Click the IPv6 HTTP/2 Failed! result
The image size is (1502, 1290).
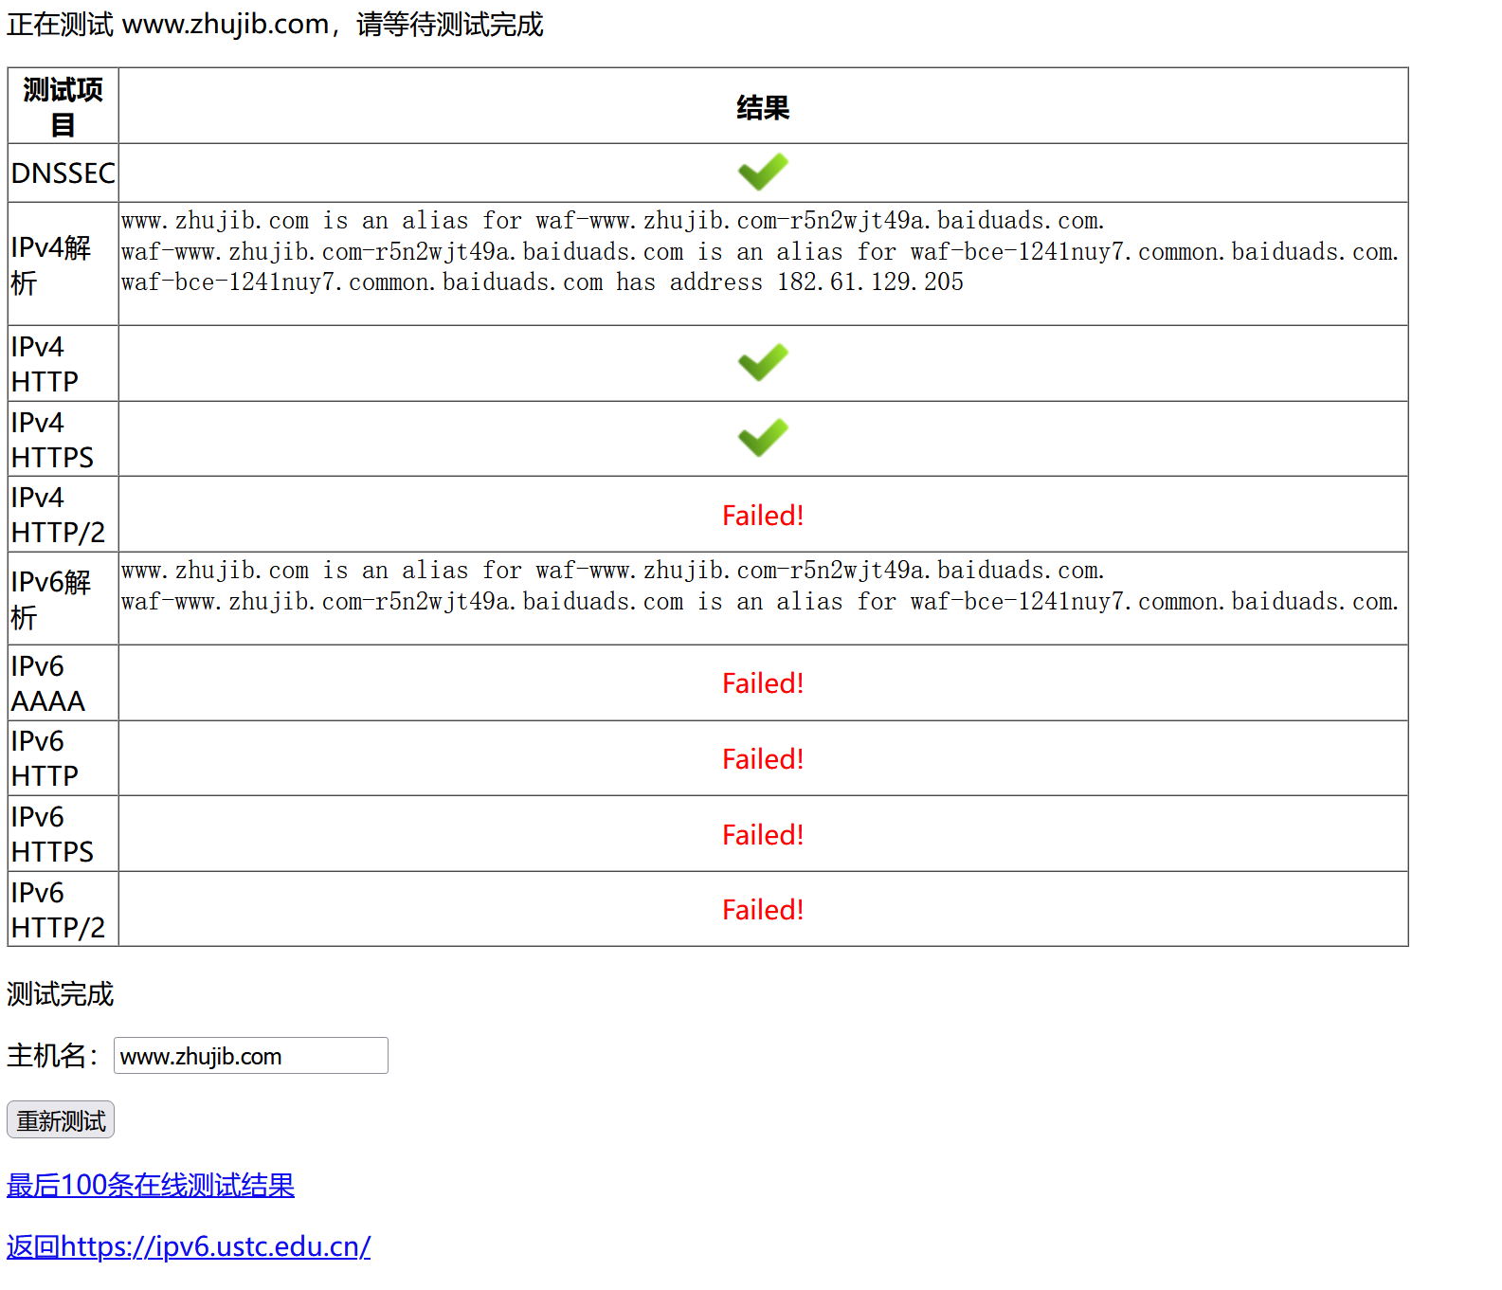[763, 909]
